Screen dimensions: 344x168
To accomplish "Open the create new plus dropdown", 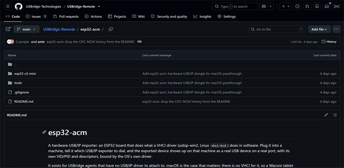I will [x=286, y=6].
